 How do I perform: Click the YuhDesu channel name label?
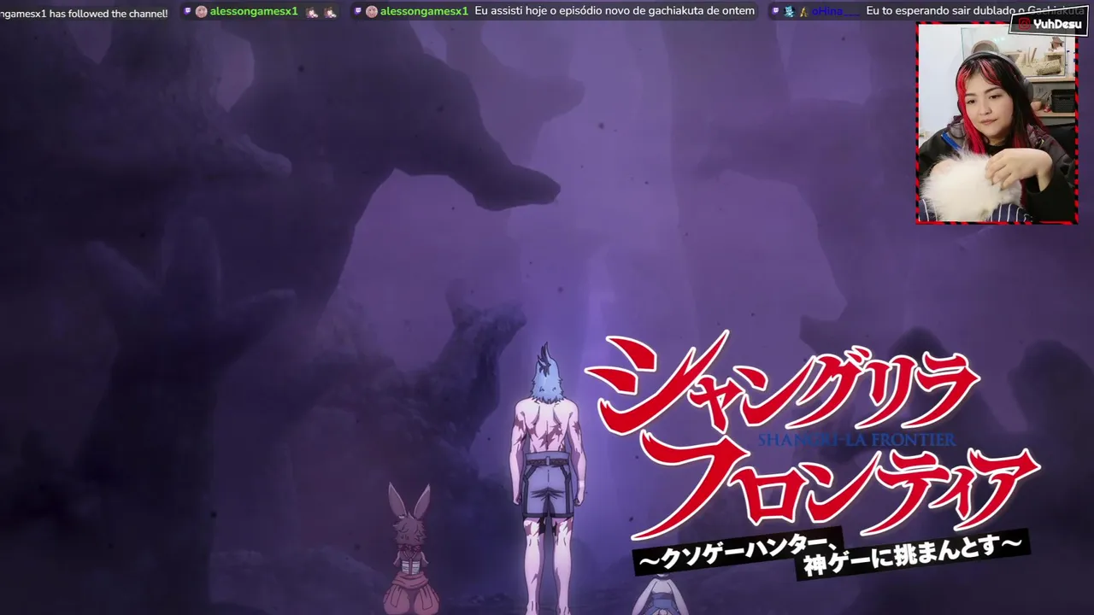(1057, 24)
